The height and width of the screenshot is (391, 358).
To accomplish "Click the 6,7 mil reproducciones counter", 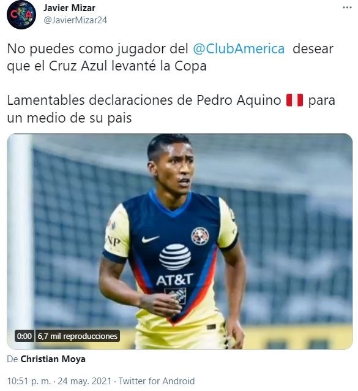I will [x=78, y=336].
